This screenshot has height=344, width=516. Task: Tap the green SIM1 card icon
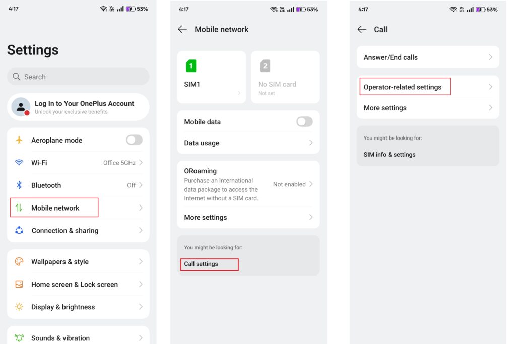pos(191,66)
